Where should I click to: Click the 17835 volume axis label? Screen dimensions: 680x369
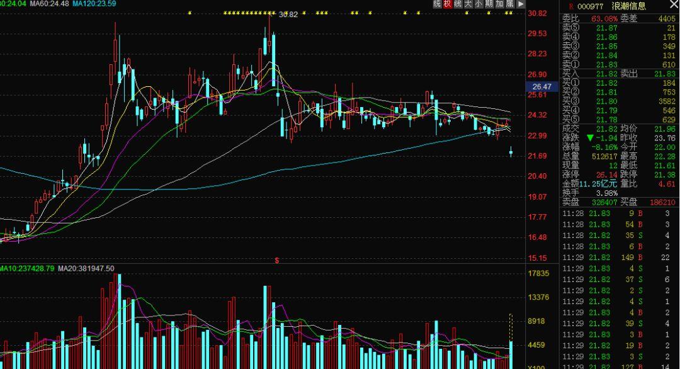[x=538, y=274]
